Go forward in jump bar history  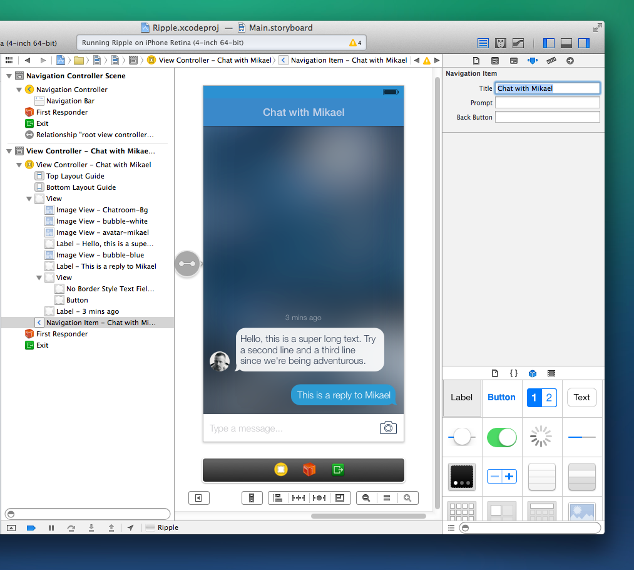pos(43,60)
